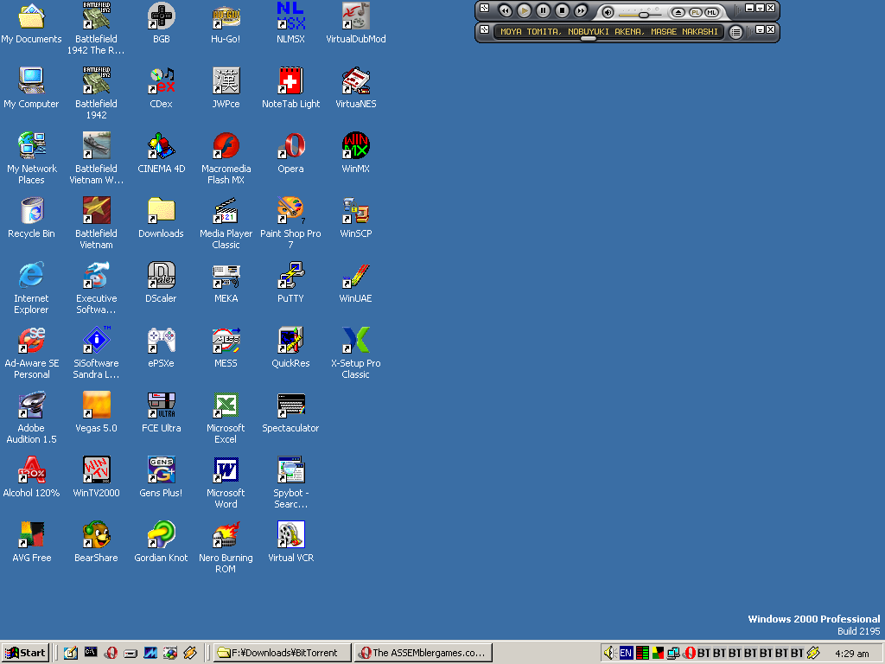Open the MEKA emulator shortcut
885x664 pixels.
(226, 283)
